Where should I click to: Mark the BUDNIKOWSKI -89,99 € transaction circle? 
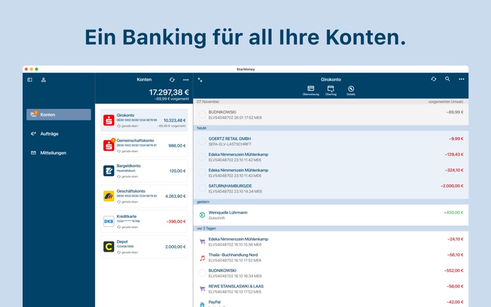coord(203,115)
